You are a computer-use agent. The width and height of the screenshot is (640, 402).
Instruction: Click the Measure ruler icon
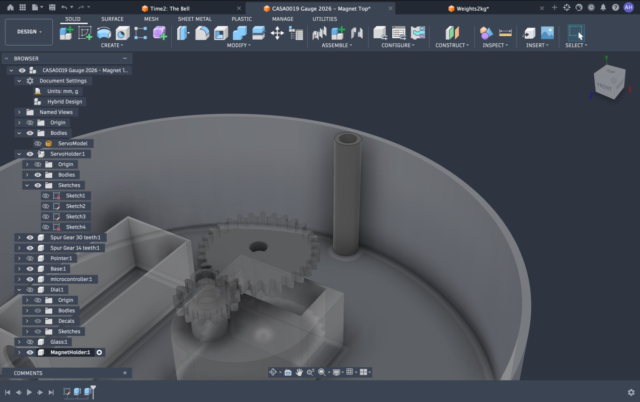click(505, 33)
